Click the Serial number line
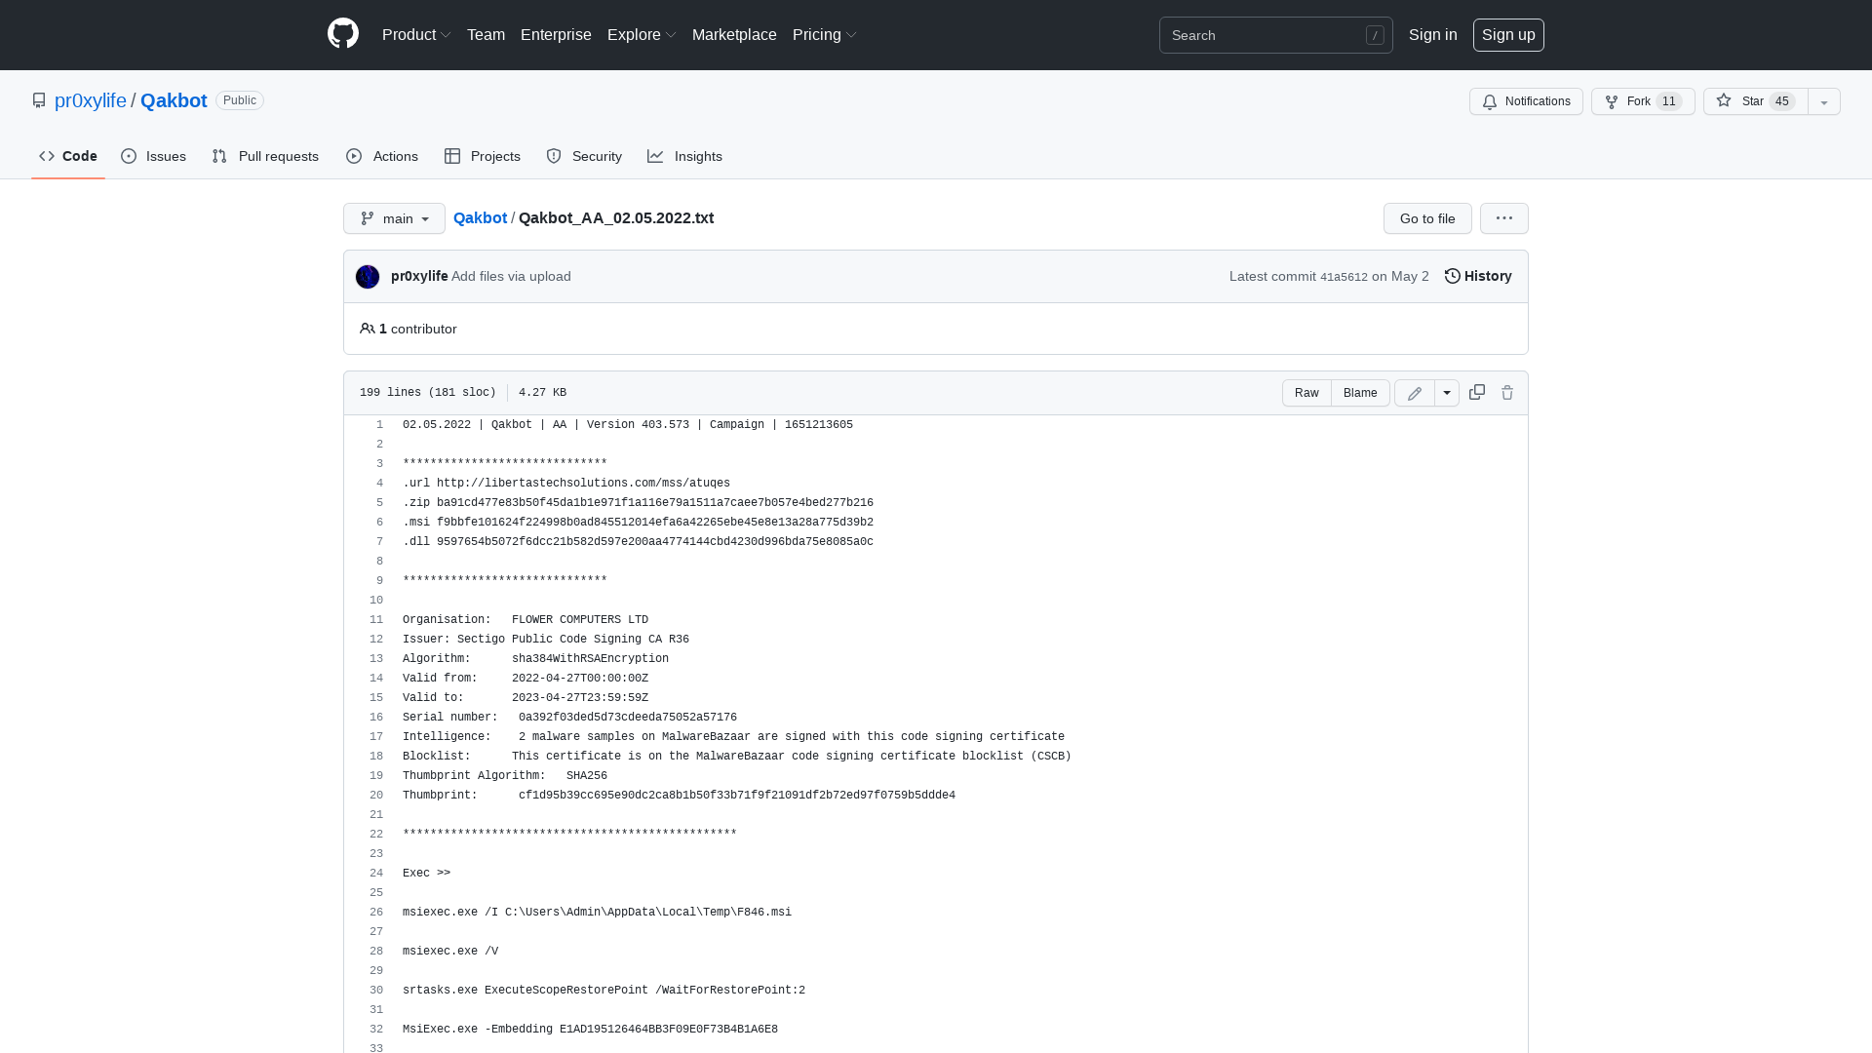Image resolution: width=1872 pixels, height=1053 pixels. tap(569, 718)
